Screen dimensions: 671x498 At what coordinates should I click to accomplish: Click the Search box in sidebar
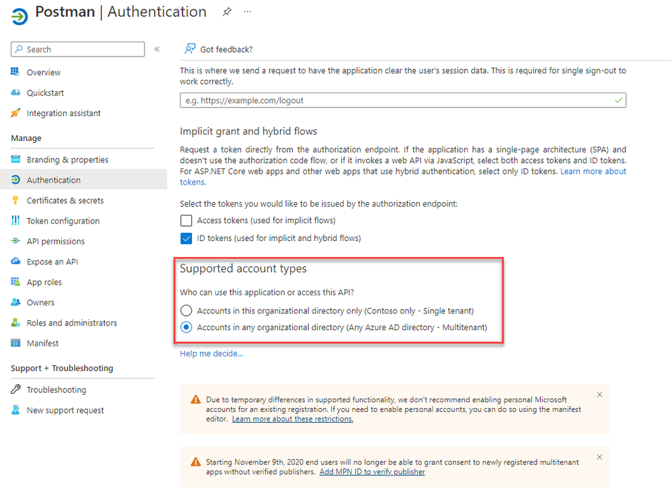(78, 49)
